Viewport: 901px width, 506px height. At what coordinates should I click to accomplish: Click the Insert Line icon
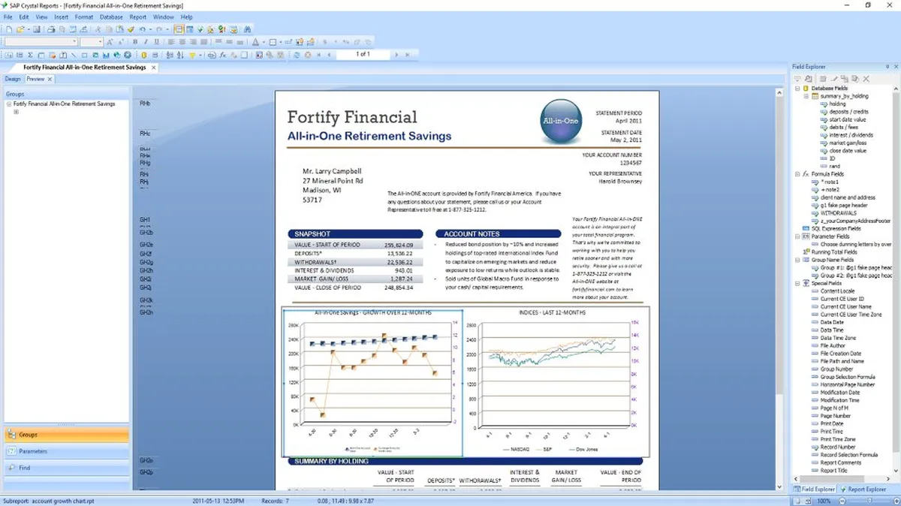[x=74, y=55]
